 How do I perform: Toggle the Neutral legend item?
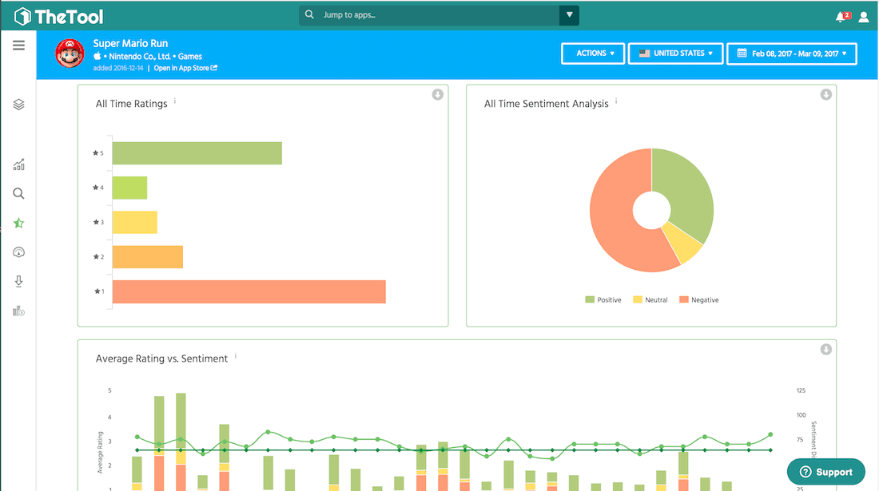click(x=650, y=300)
